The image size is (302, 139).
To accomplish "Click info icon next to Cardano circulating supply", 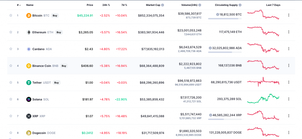I will [210, 48].
